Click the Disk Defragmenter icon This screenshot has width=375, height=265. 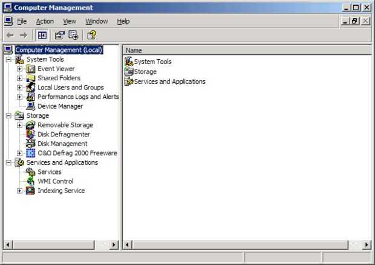31,135
